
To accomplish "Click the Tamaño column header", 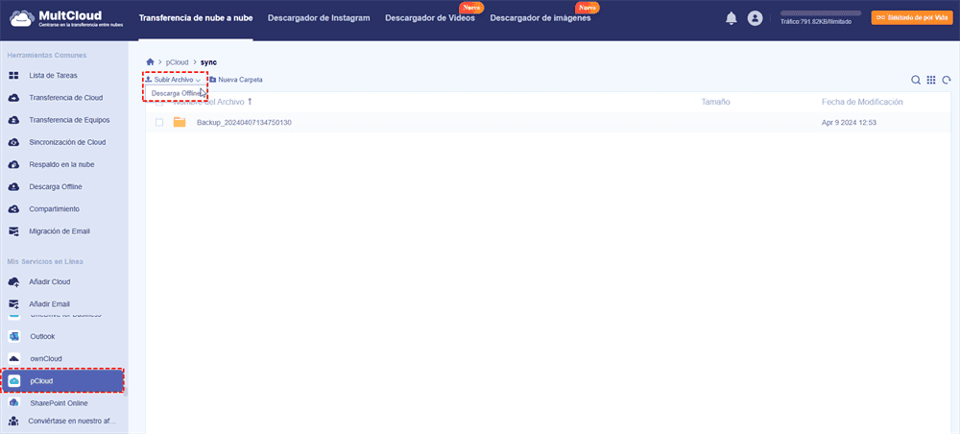I will tap(716, 102).
